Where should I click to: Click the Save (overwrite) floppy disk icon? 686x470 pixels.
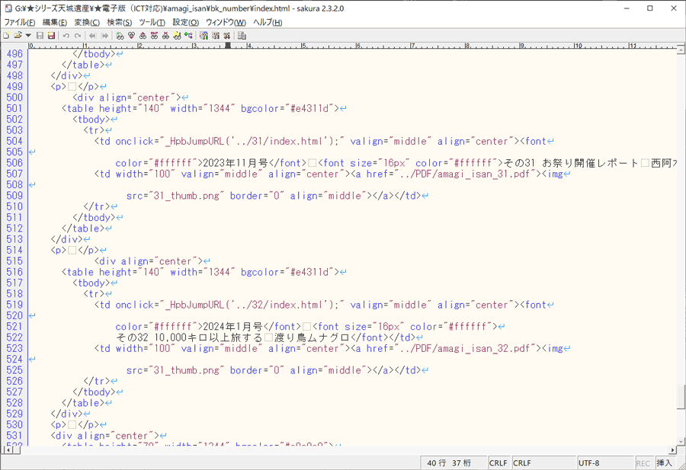40,35
